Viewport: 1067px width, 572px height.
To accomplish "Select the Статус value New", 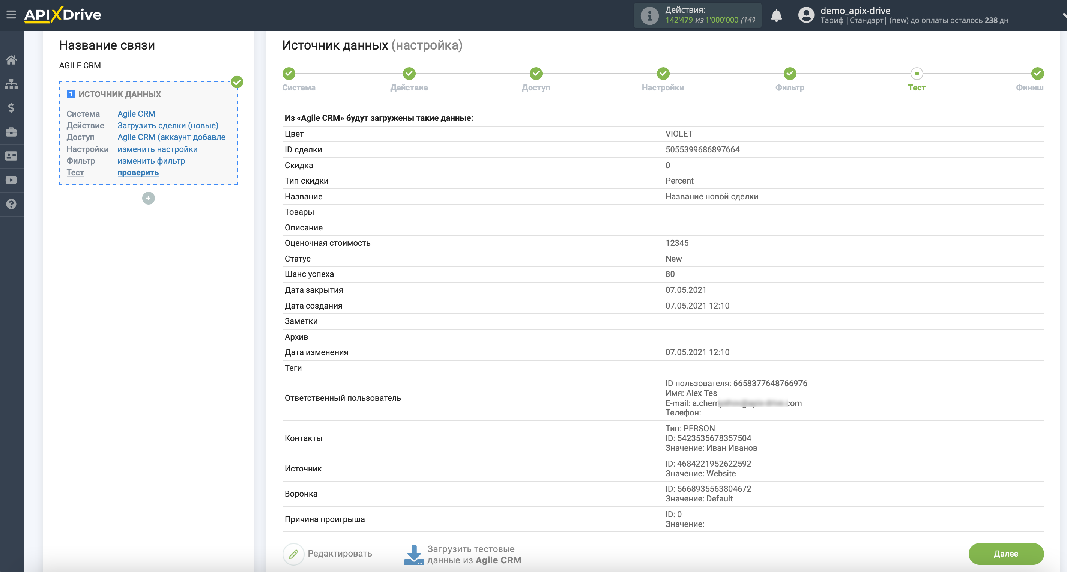I will (673, 259).
